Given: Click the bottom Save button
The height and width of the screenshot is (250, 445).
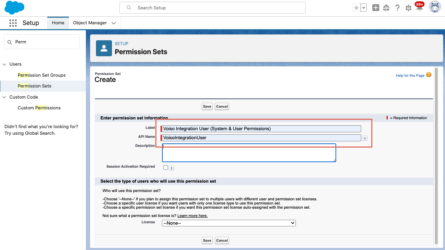Looking at the screenshot, I should (207, 240).
